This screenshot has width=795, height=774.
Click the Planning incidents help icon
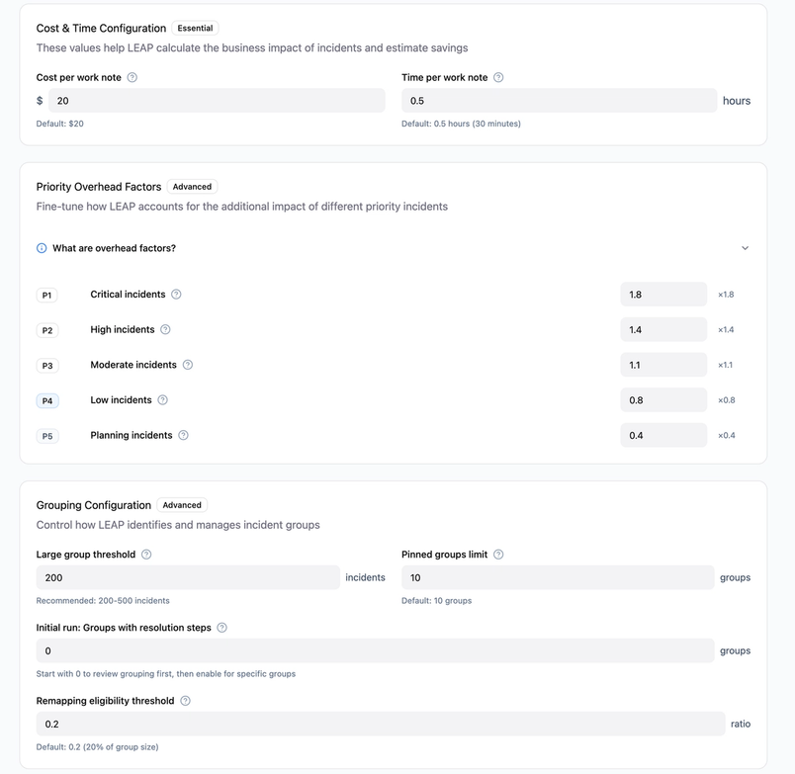(x=183, y=435)
